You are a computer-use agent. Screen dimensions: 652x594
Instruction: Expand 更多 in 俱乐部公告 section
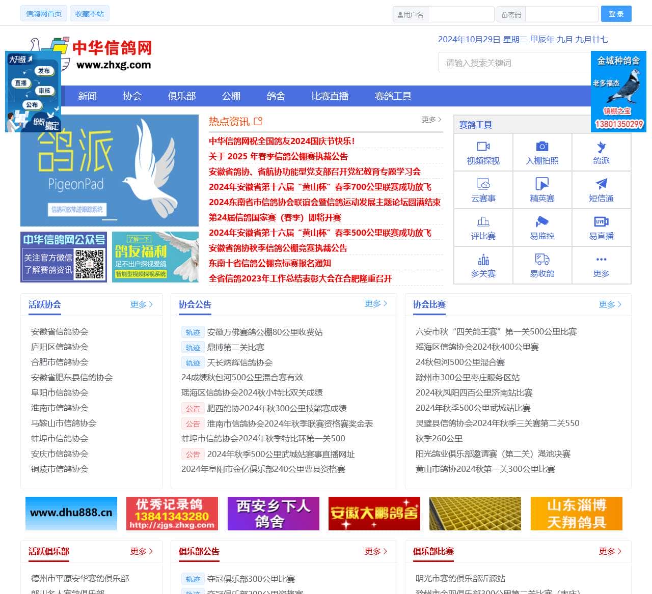coord(375,551)
